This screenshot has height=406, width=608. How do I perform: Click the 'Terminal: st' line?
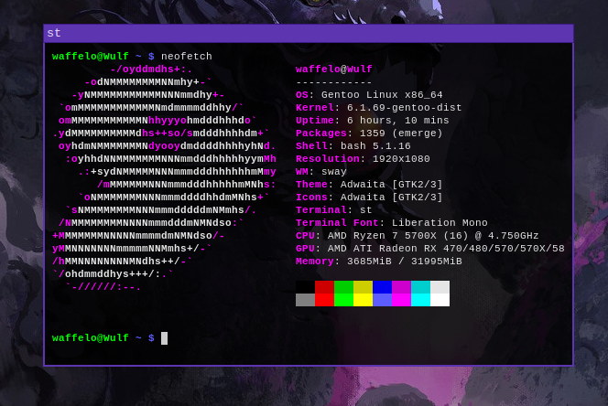(334, 210)
